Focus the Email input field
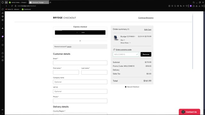Viewport: 205px width, 115px height. tap(80, 63)
